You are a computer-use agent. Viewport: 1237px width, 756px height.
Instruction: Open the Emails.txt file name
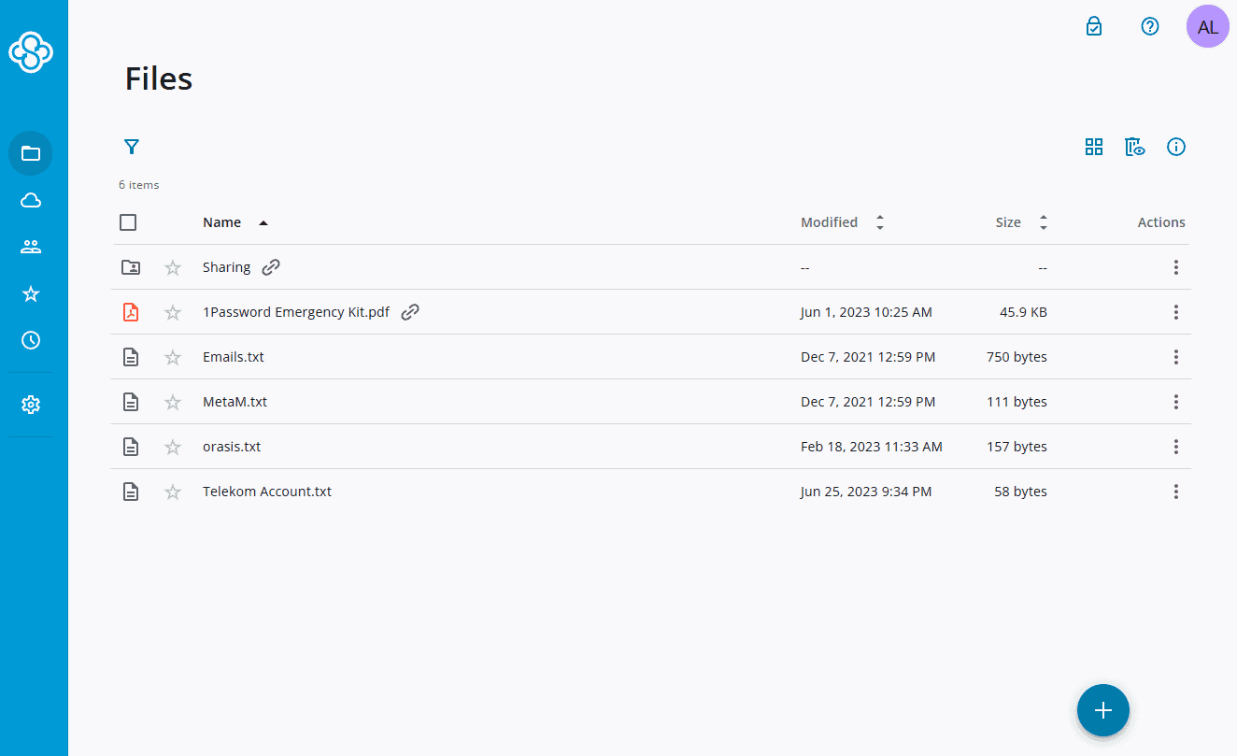(234, 357)
